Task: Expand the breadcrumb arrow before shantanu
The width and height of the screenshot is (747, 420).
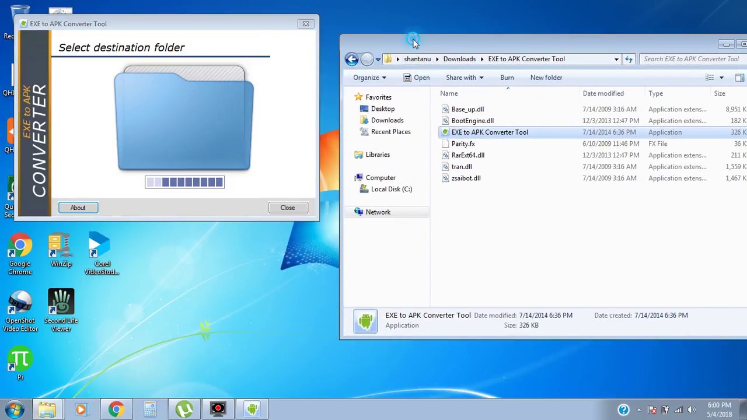Action: pyautogui.click(x=397, y=59)
